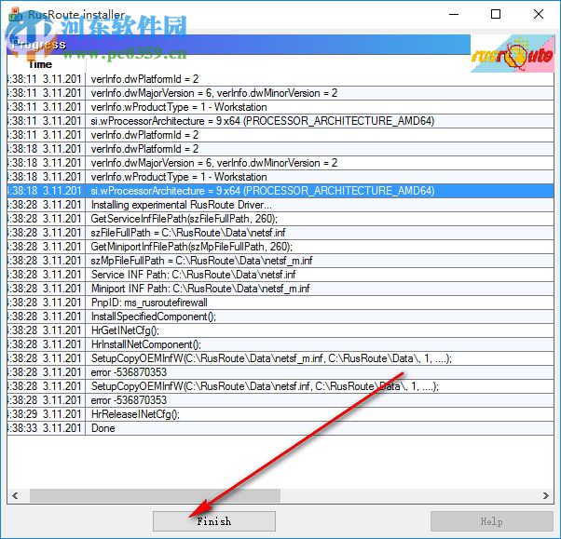
Task: Select SetupCopyOEMInfW netsf.inf row
Action: pos(280,386)
